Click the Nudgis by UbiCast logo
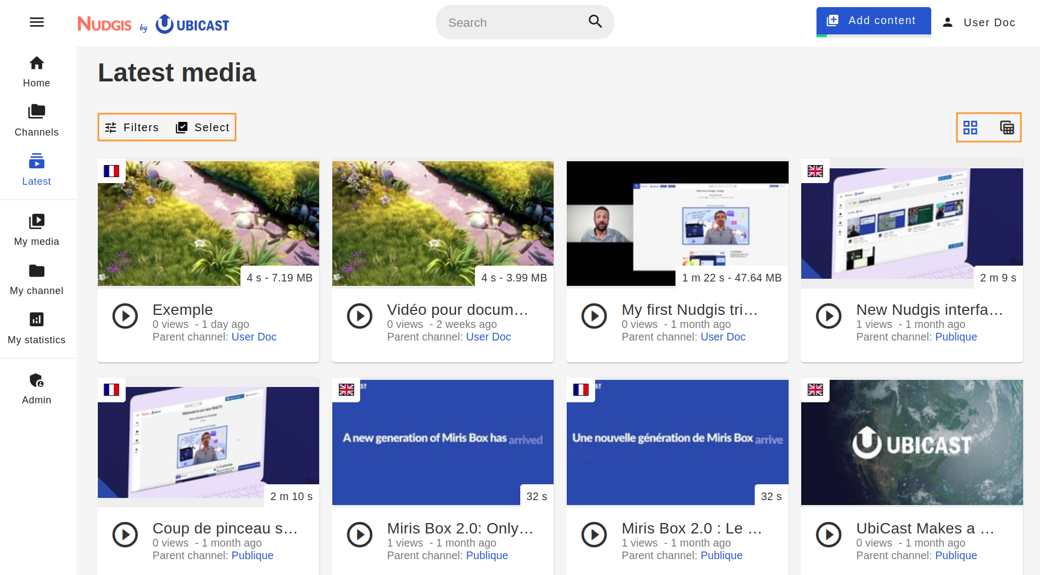This screenshot has width=1040, height=575. click(153, 24)
